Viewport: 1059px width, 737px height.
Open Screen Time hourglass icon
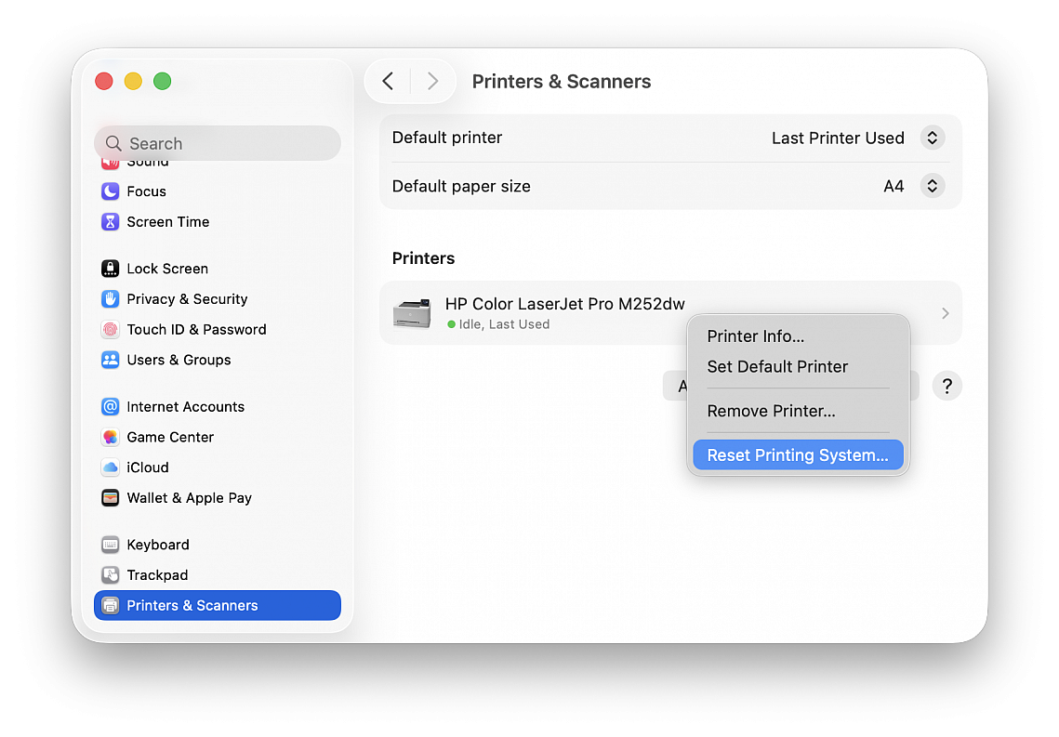(111, 222)
